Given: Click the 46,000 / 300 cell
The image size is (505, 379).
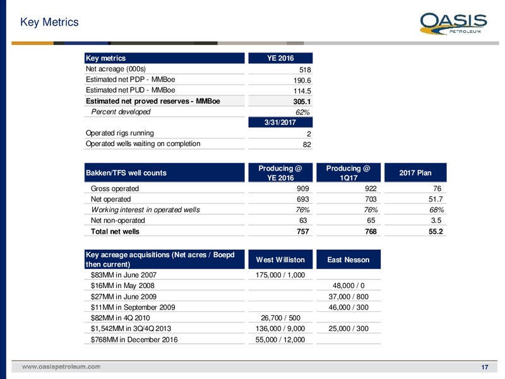Looking at the screenshot, I should click(348, 307).
